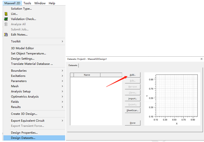Open the Help menu
204x142 pixels.
(52, 3)
